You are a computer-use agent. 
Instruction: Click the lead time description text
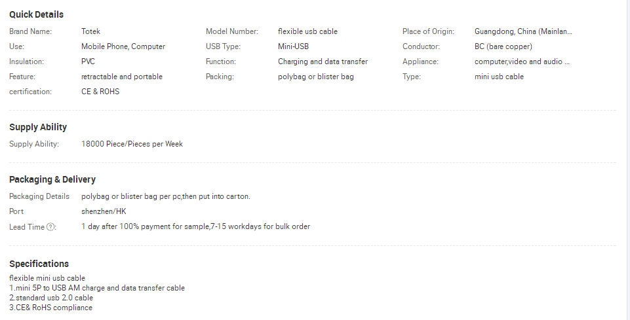click(195, 226)
